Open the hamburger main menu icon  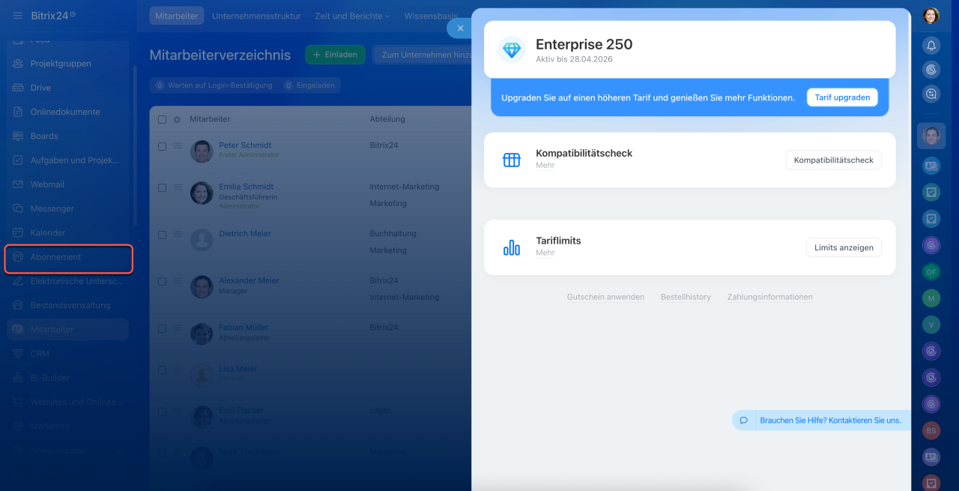[x=18, y=16]
